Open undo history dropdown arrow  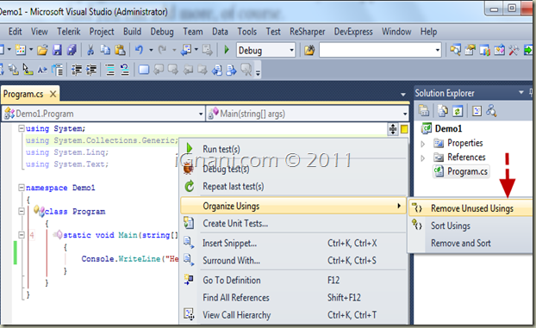(151, 50)
